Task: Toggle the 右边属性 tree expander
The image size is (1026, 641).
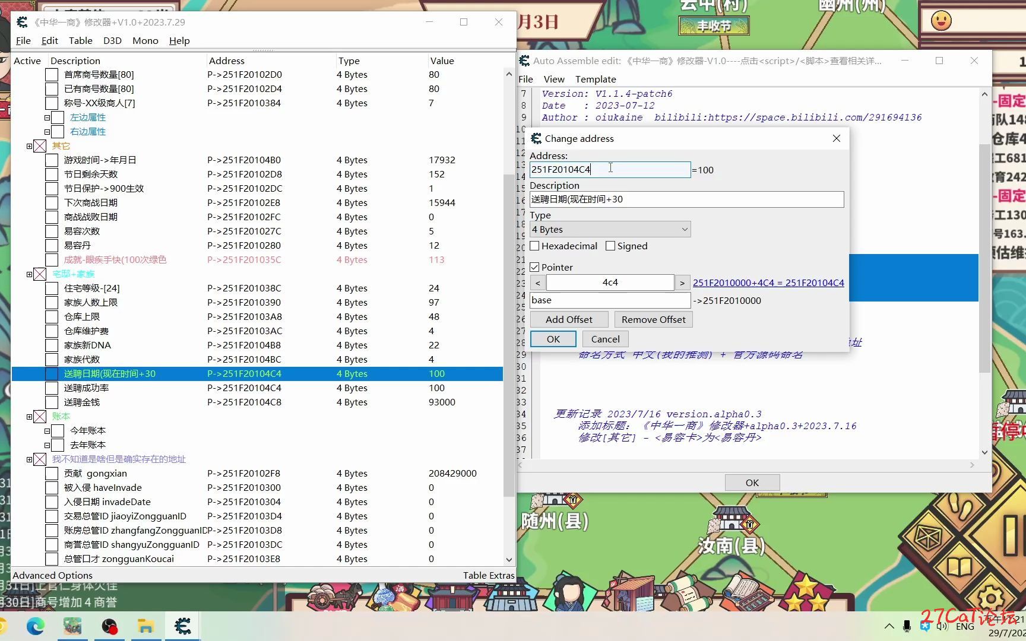Action: (47, 132)
